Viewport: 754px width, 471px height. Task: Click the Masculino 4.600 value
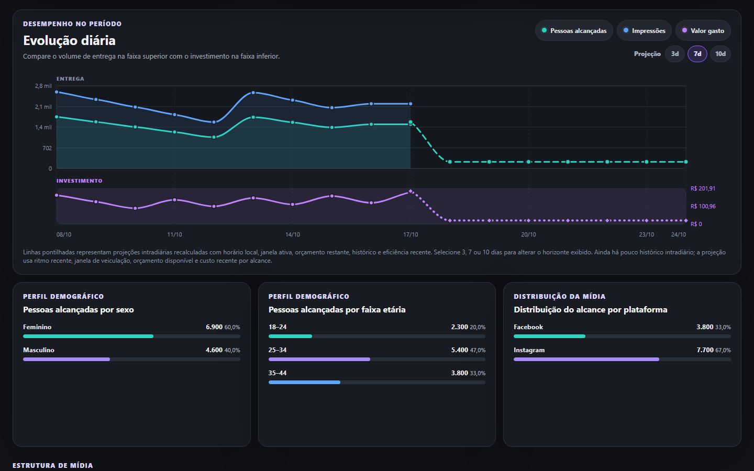point(214,350)
